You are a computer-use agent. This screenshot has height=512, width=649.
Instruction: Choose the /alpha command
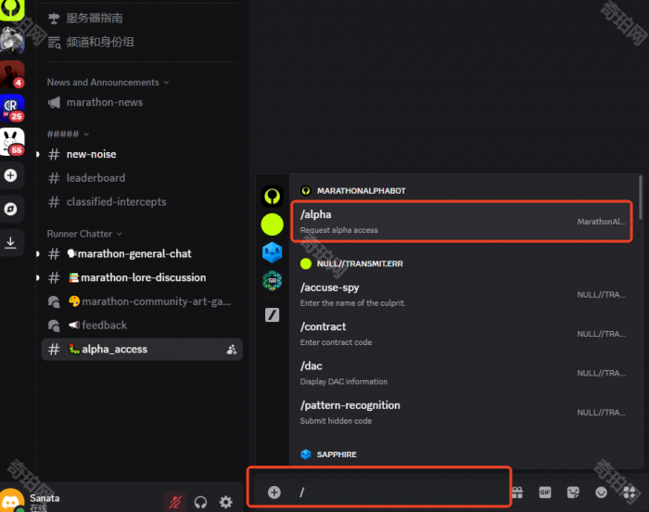461,222
